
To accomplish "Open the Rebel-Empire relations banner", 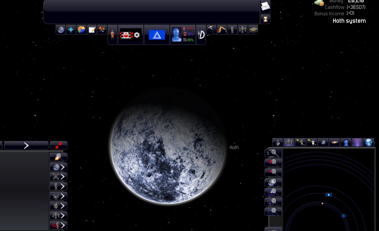I will 130,35.
